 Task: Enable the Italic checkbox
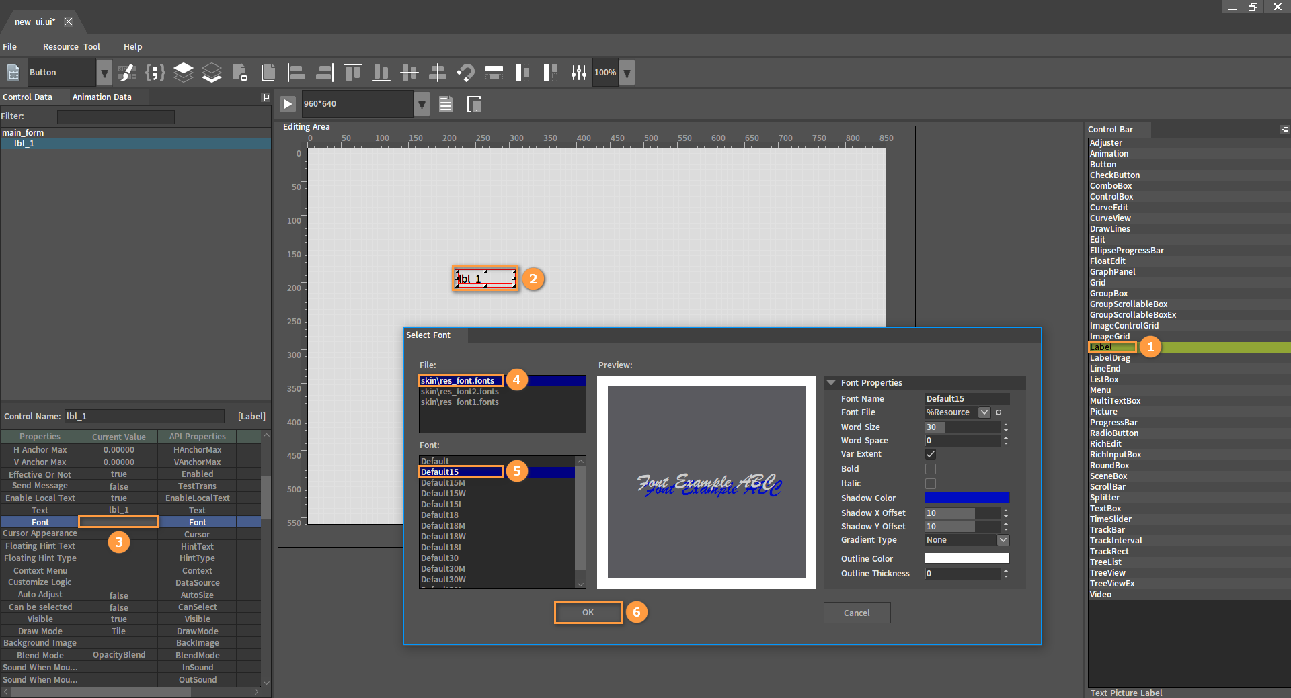[x=931, y=484]
